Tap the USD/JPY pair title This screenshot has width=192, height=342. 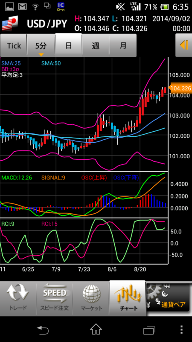click(47, 24)
